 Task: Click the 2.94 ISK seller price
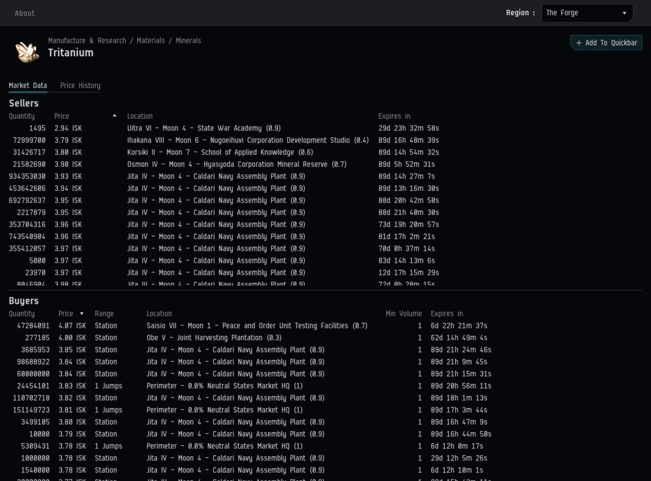68,128
